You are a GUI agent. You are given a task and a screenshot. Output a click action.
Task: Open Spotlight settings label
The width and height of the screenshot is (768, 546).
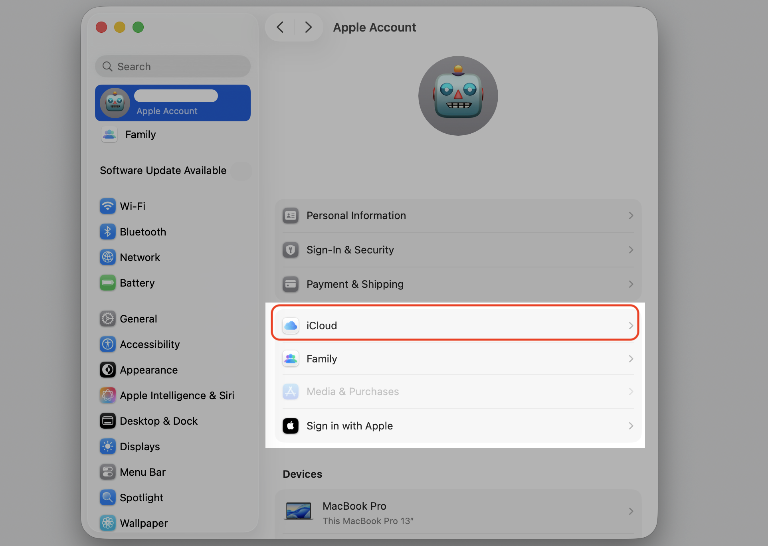point(141,498)
